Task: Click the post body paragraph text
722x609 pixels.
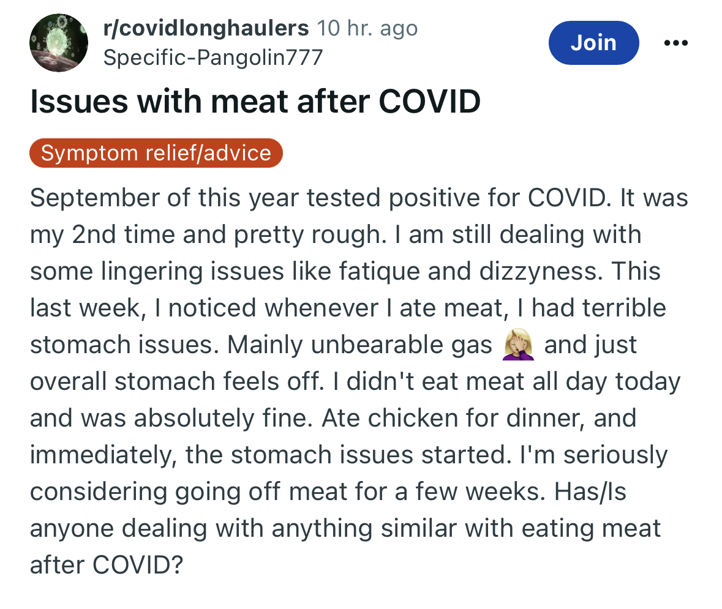Action: [x=359, y=381]
